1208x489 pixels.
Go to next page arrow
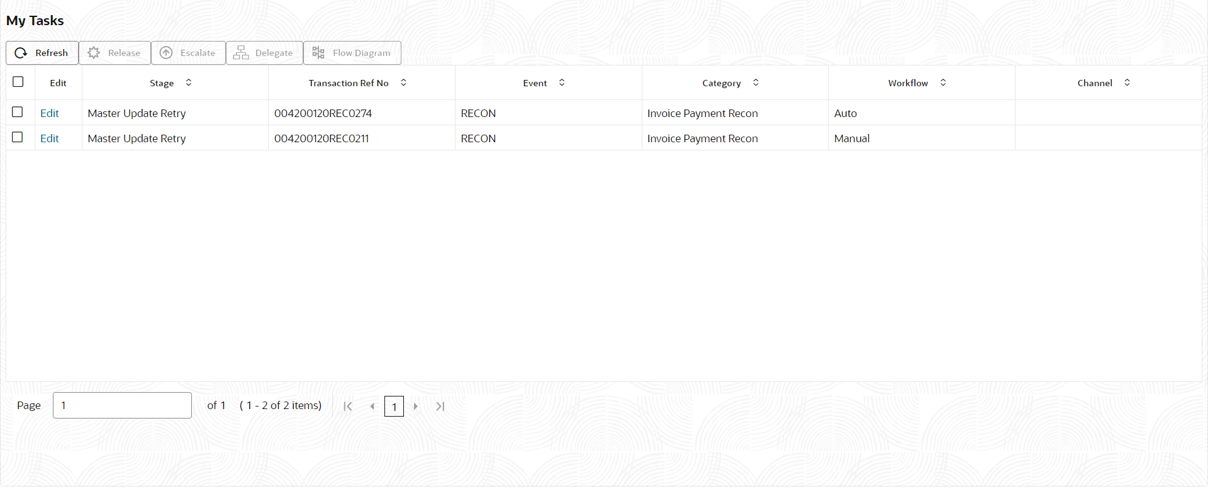click(416, 407)
